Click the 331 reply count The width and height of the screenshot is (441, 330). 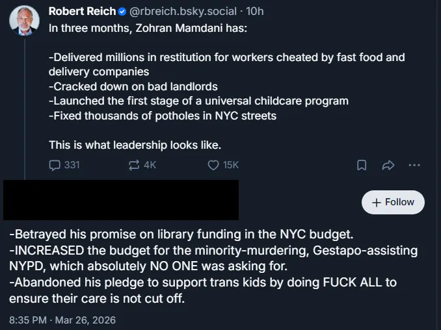coord(72,165)
